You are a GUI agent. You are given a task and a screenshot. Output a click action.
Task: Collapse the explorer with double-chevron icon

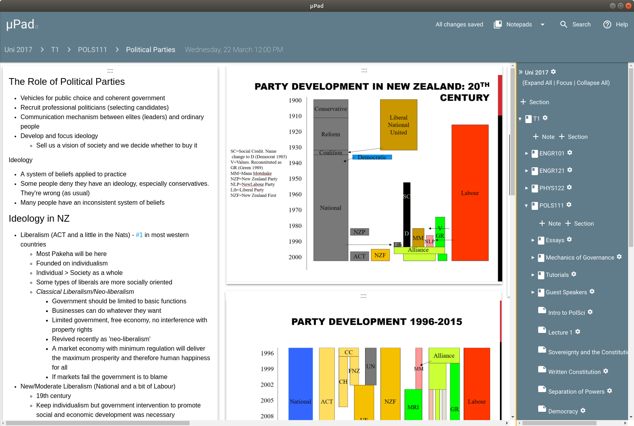tap(520, 72)
